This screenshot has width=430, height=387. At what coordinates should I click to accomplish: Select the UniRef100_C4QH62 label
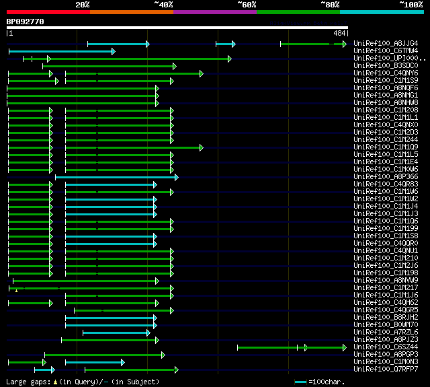(386, 303)
